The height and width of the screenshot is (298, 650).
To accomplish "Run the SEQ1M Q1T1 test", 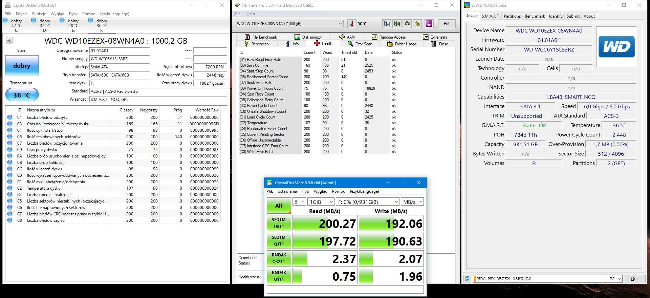I will [x=279, y=241].
